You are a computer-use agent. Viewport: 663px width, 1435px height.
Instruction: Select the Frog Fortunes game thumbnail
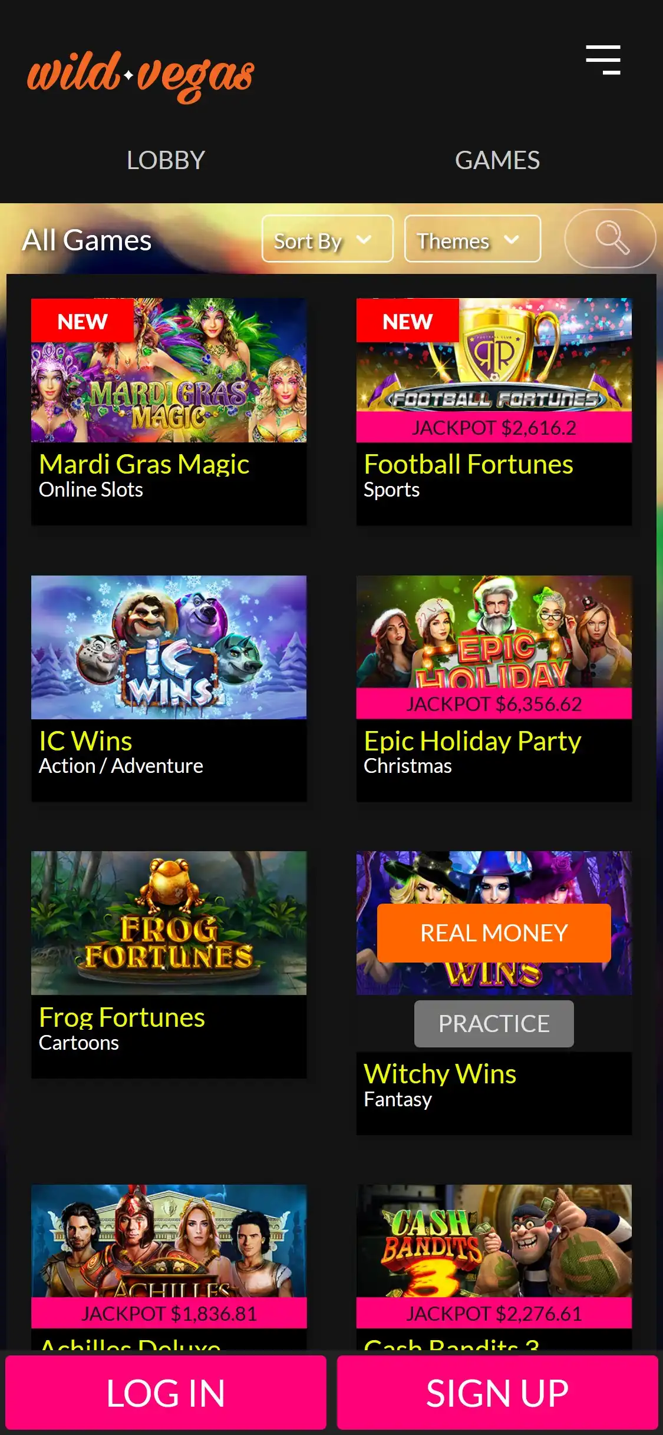169,923
